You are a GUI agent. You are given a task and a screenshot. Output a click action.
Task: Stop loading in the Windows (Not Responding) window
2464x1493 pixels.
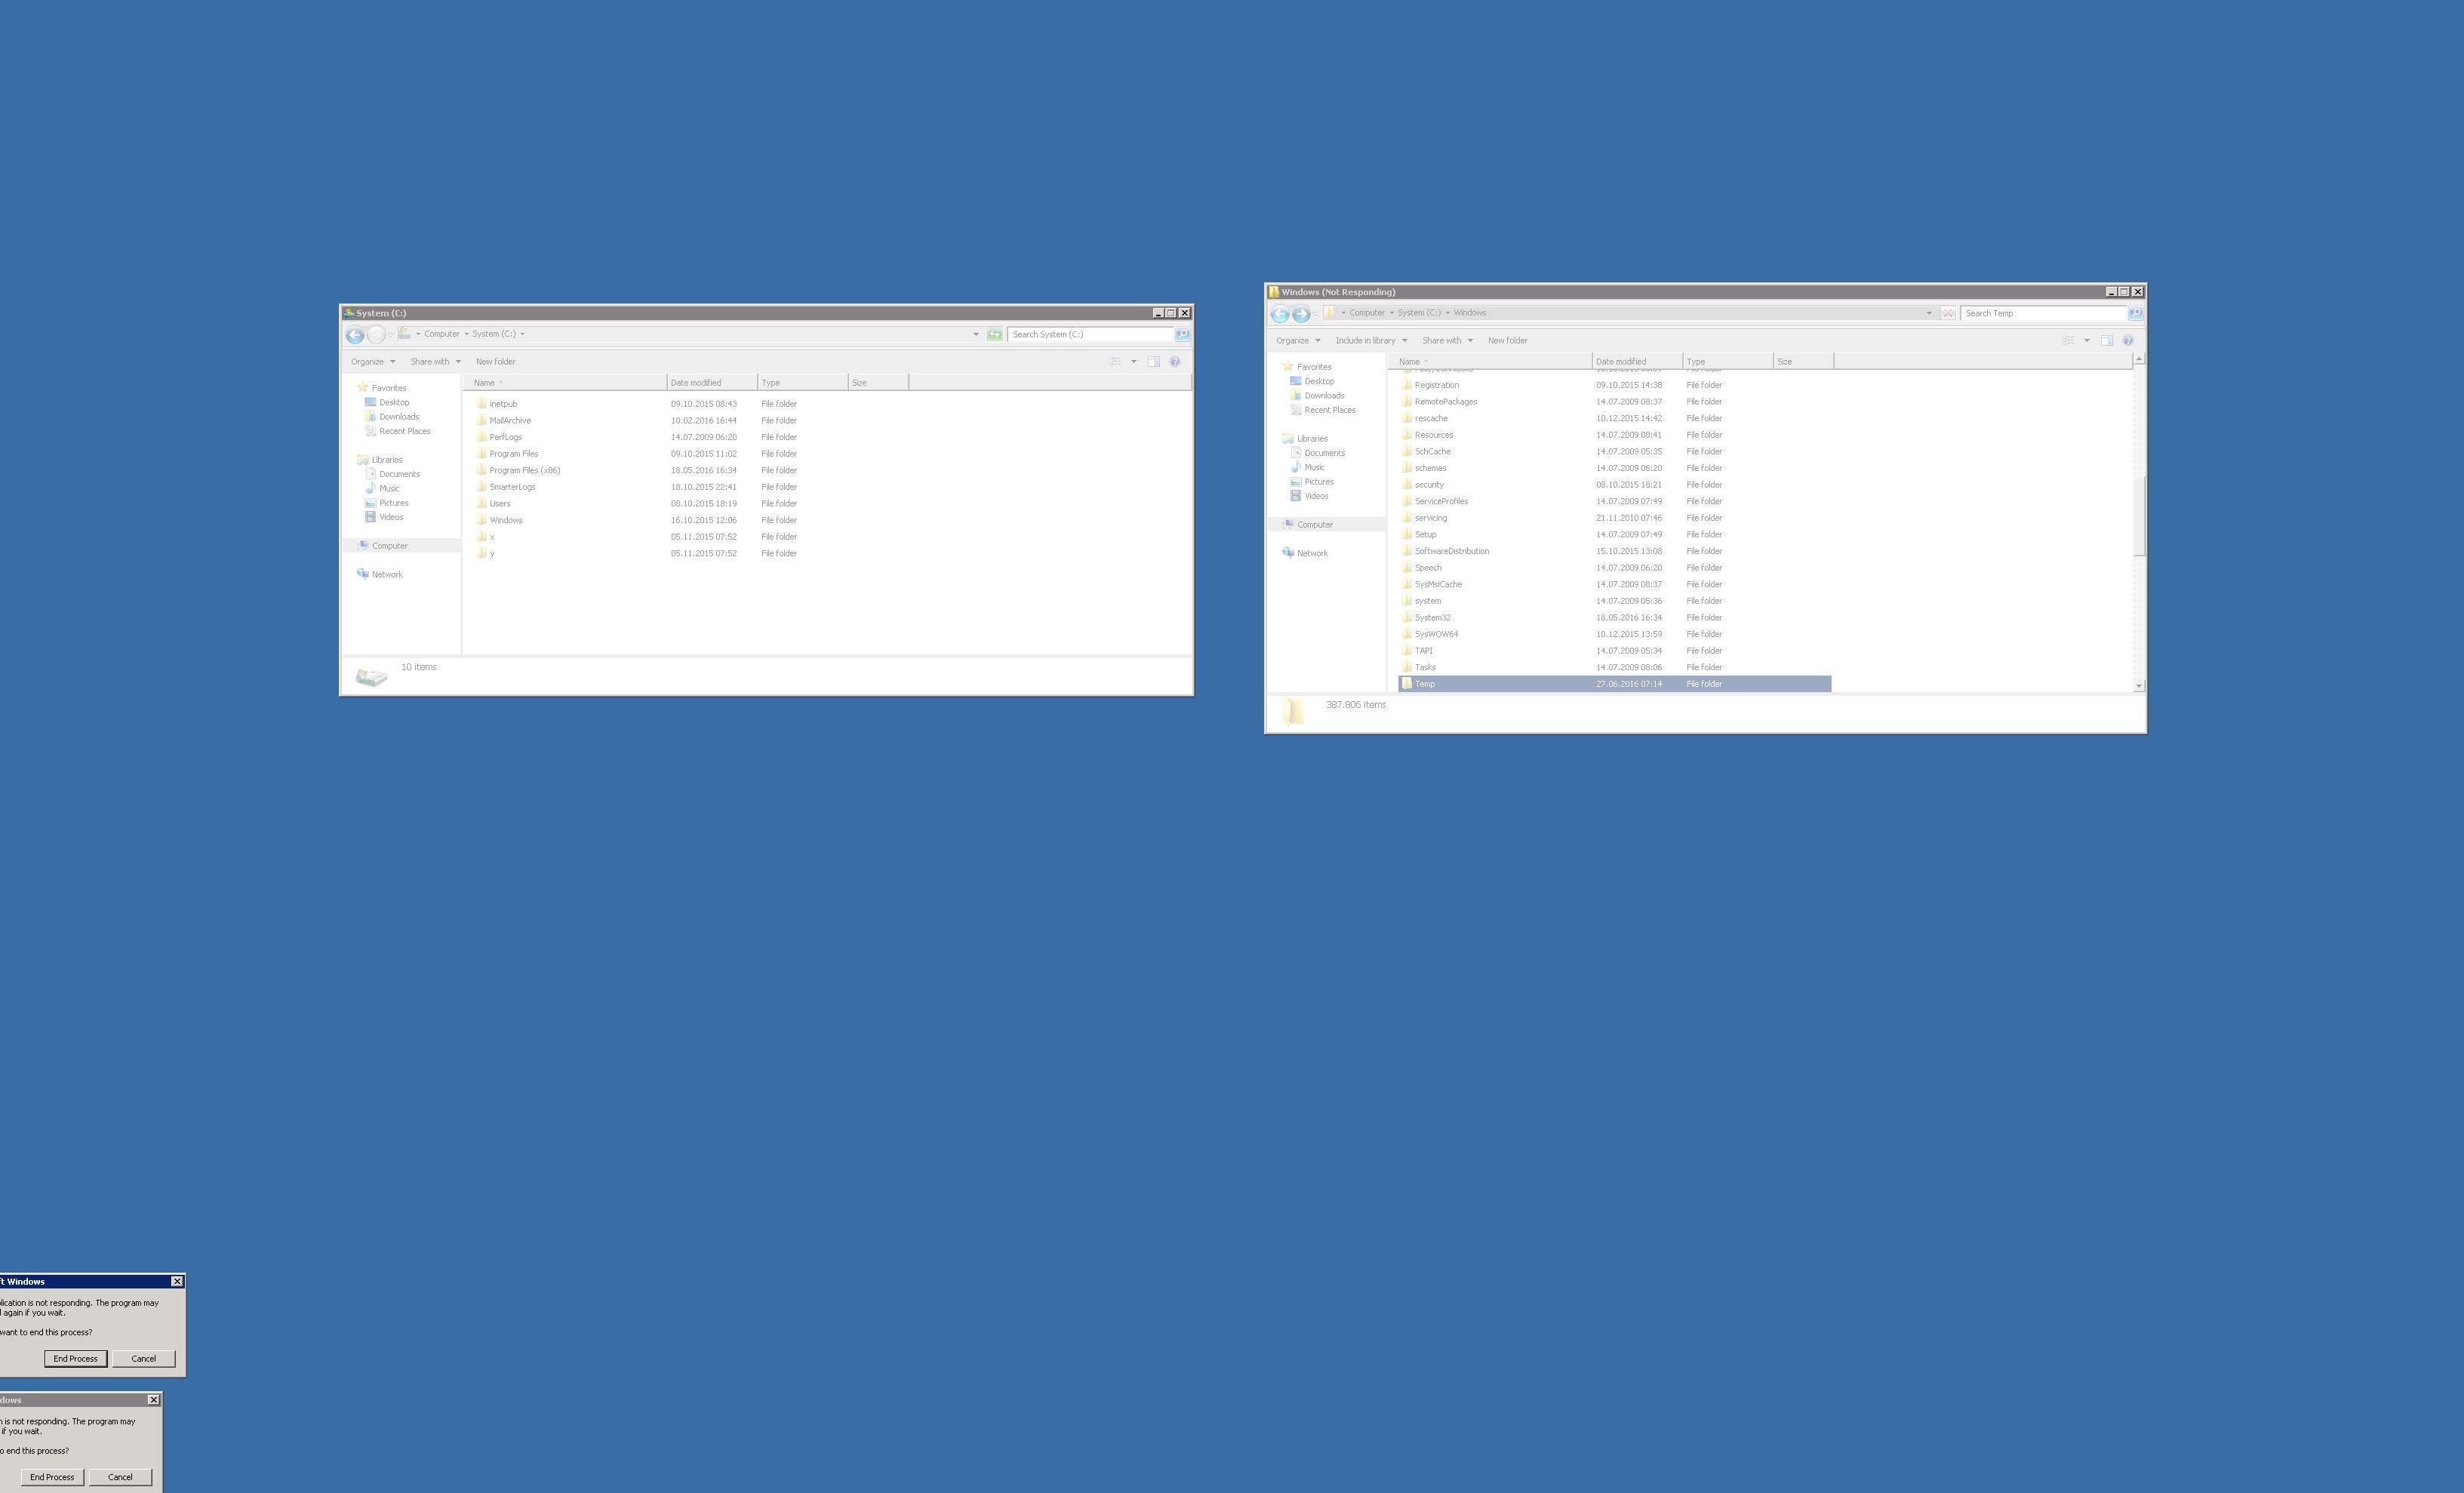pos(1948,313)
